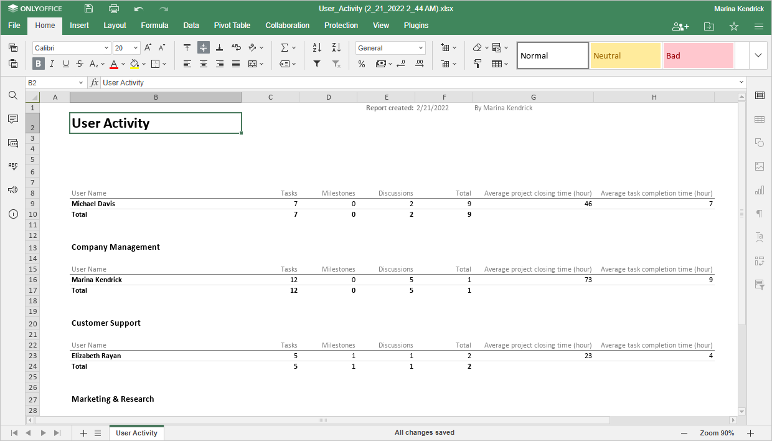Screen dimensions: 772x441
Task: Open the Formula menu tab
Action: coord(154,26)
